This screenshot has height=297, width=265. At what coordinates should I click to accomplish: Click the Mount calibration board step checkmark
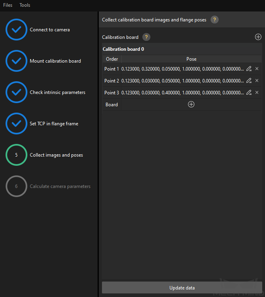click(x=17, y=61)
